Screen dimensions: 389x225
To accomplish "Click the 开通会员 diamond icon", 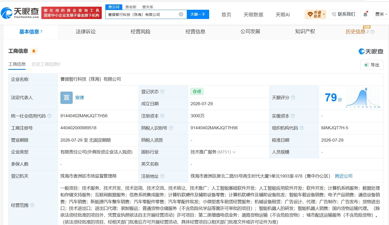I will click(310, 14).
